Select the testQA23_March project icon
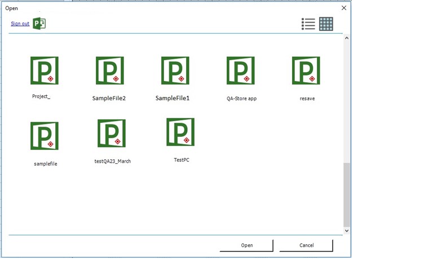The image size is (433, 259). 112,133
